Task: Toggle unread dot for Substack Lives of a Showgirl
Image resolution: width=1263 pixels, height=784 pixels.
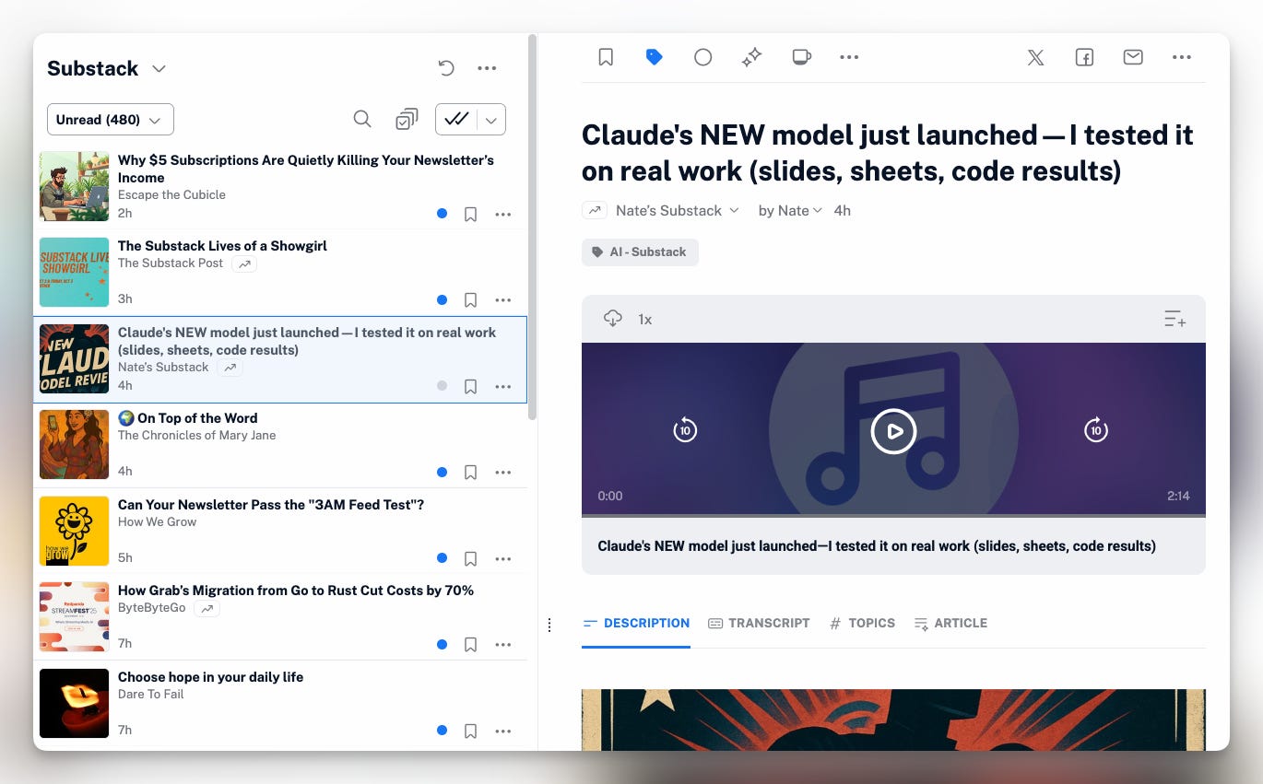Action: click(x=443, y=299)
